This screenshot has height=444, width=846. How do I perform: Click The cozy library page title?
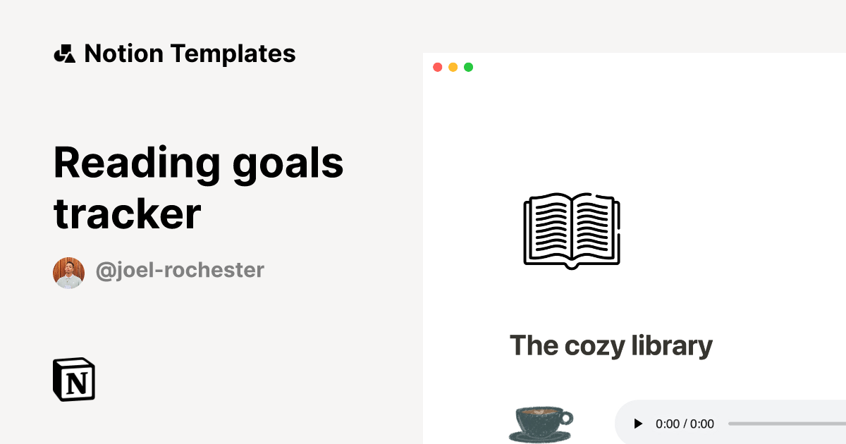(x=611, y=345)
